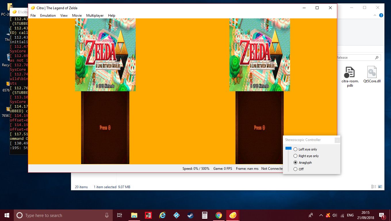This screenshot has height=221, width=391.
Task: Open the File menu in Citra
Action: point(33,16)
